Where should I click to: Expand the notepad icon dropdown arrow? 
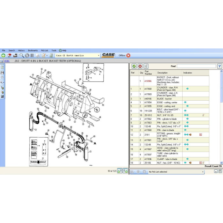click(x=47, y=56)
